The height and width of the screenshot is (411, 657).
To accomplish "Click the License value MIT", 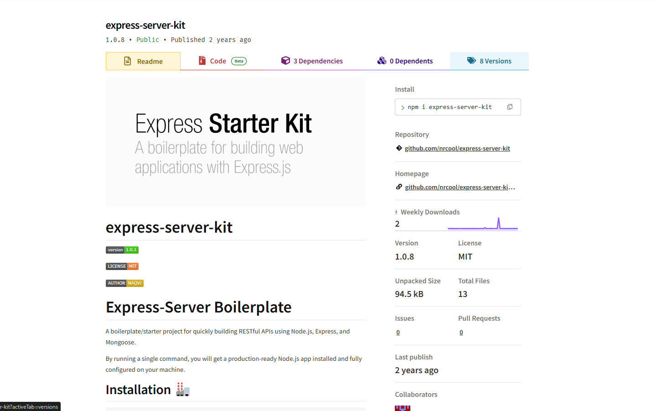I will (x=465, y=257).
